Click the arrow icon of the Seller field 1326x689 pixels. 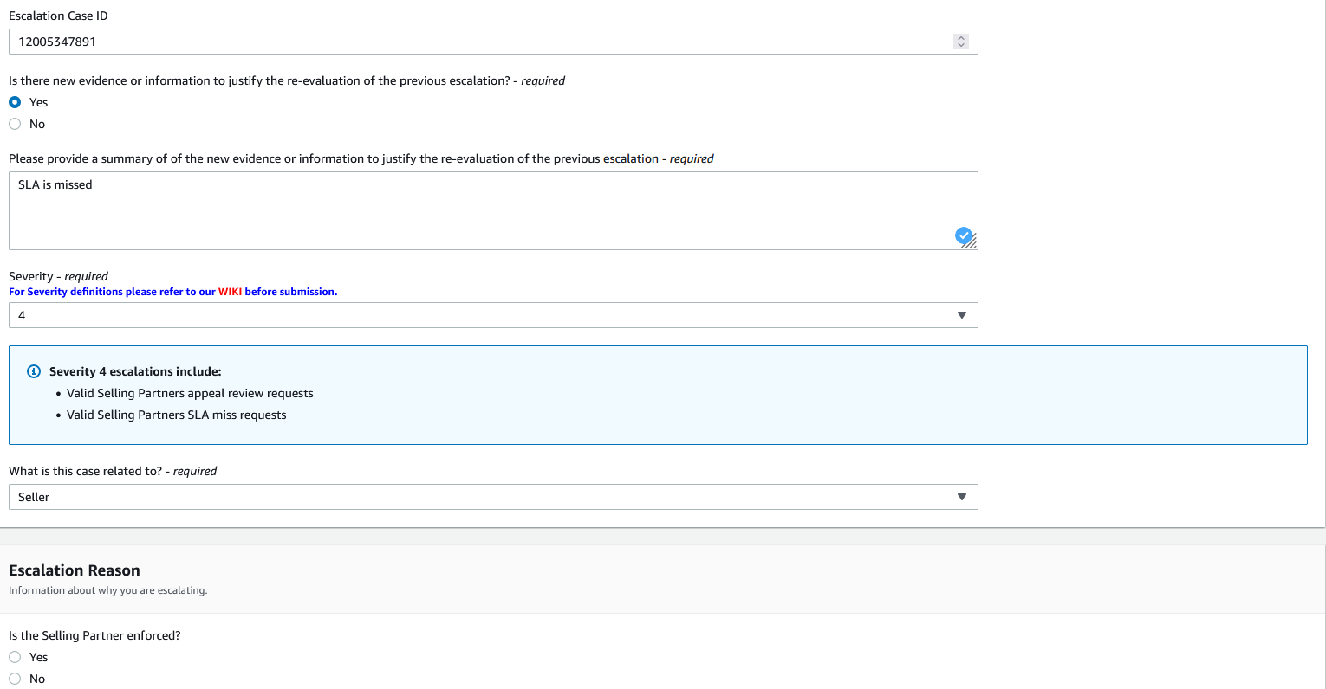[961, 497]
